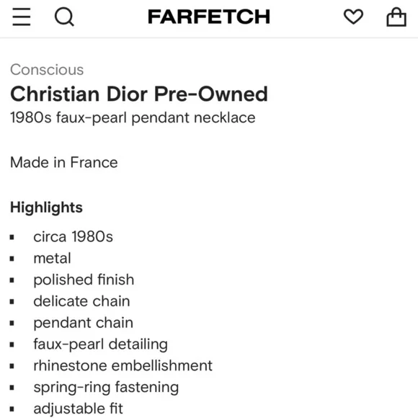Open the shopping bag icon
Image resolution: width=418 pixels, height=418 pixels.
click(x=396, y=17)
